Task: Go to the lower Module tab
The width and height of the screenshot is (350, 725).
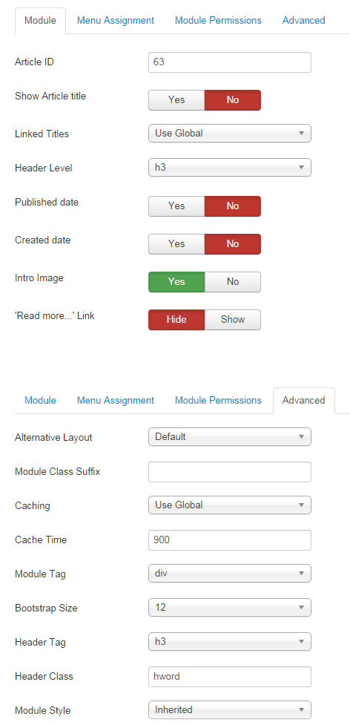Action: click(40, 401)
